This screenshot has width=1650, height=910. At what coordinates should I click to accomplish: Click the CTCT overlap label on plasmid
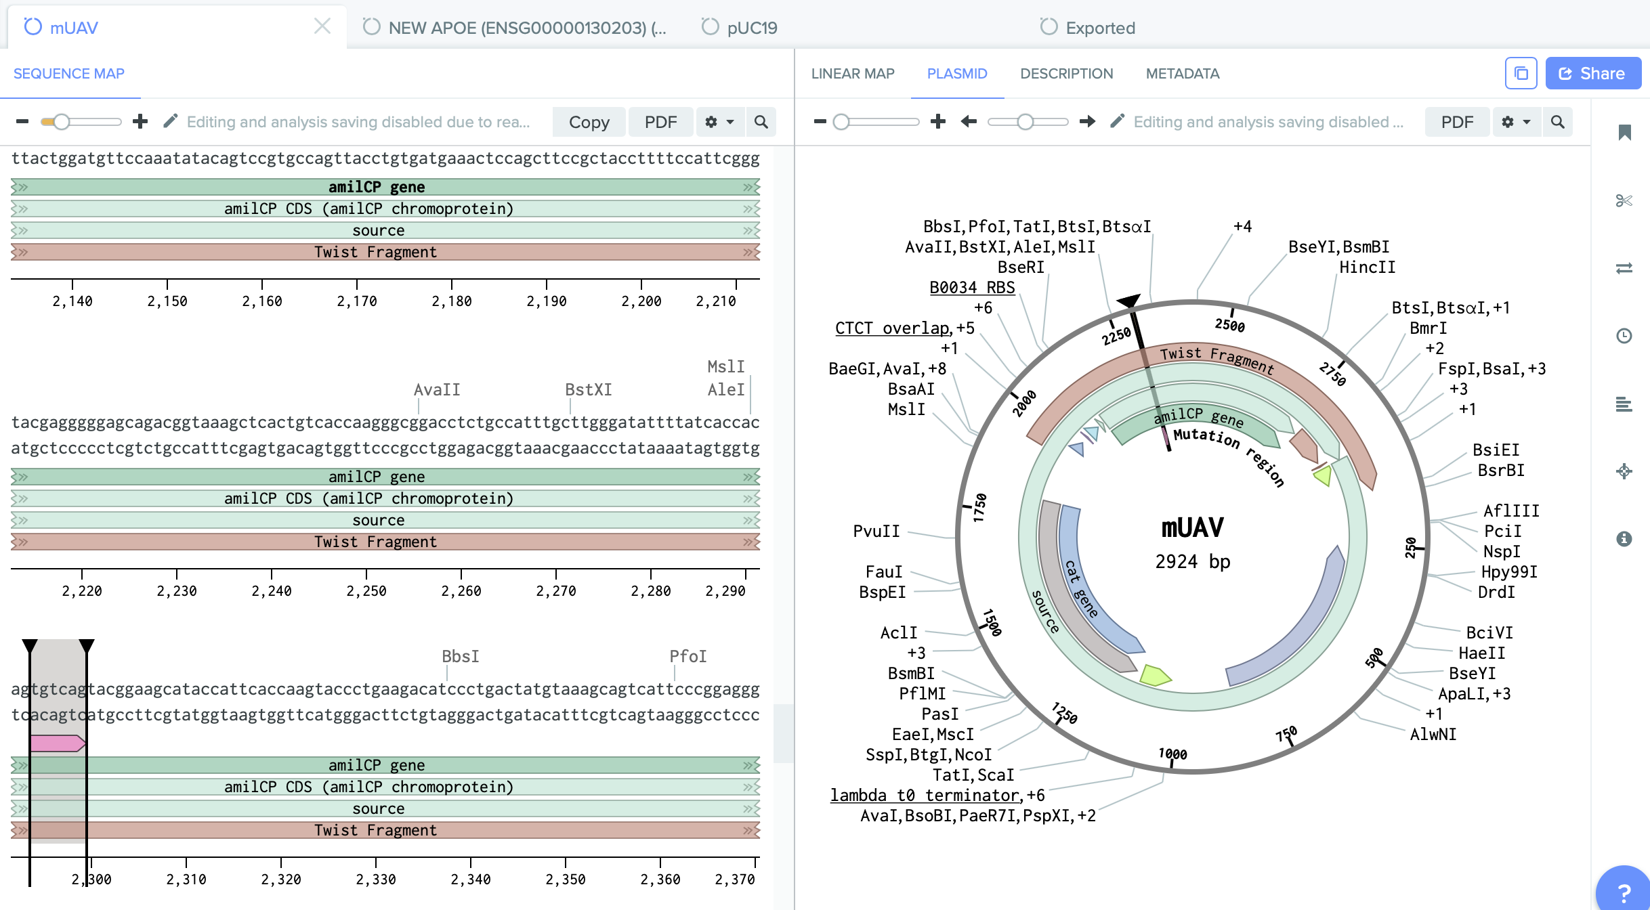coord(892,328)
